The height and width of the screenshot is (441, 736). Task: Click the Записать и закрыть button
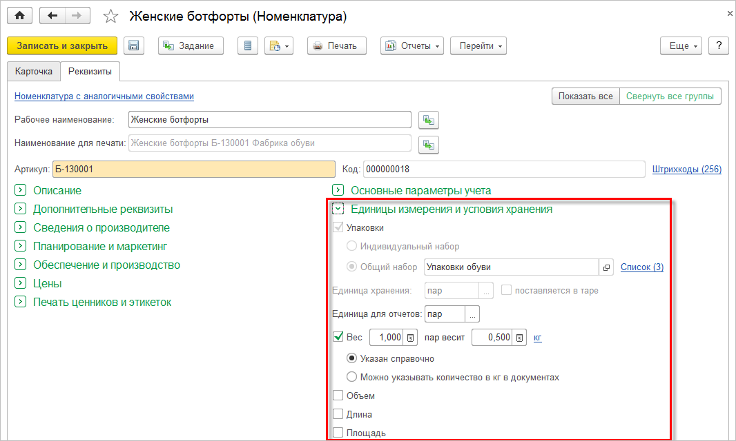tap(62, 46)
